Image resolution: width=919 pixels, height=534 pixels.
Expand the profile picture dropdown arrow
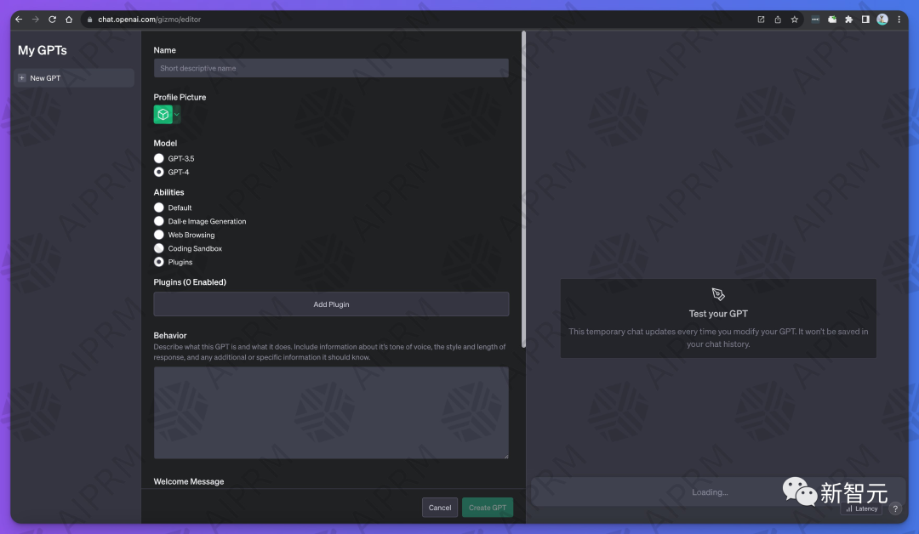[176, 114]
